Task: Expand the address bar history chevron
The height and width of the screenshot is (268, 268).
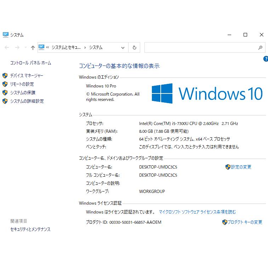Action: point(123,48)
